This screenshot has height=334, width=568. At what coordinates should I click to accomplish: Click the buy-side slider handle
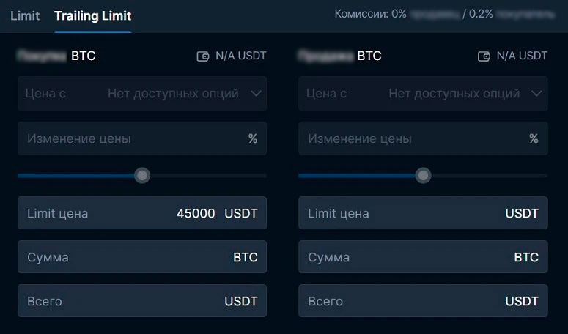click(x=142, y=176)
